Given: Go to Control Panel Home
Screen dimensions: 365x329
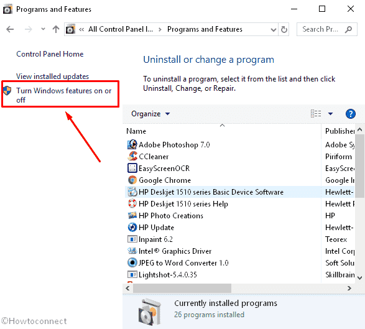Looking at the screenshot, I should (x=50, y=54).
